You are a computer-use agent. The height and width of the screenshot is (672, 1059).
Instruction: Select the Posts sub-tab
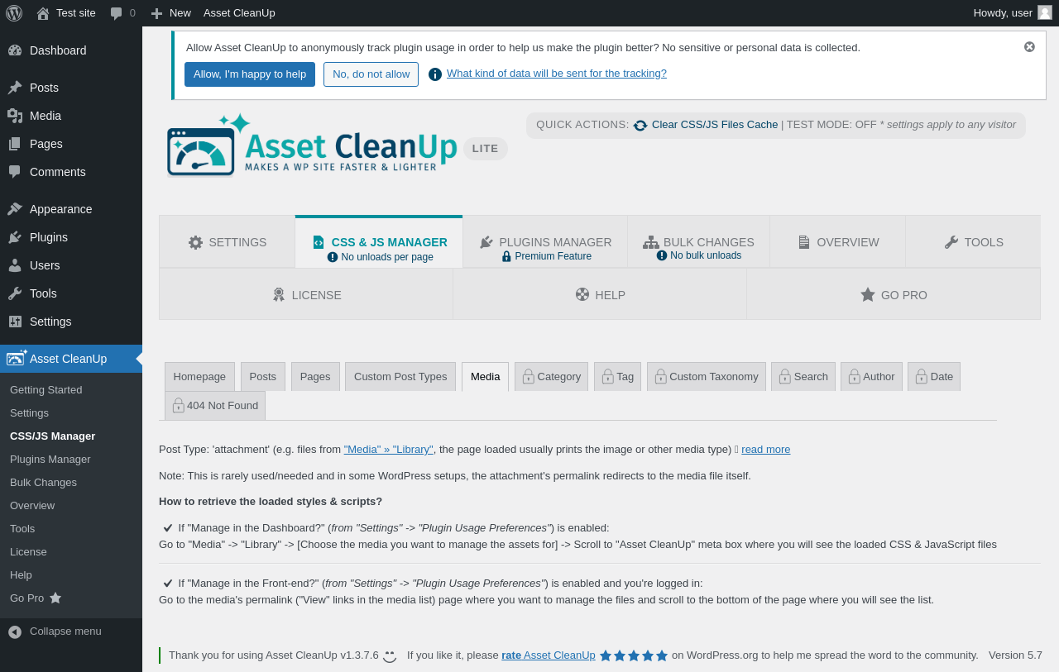tap(263, 377)
